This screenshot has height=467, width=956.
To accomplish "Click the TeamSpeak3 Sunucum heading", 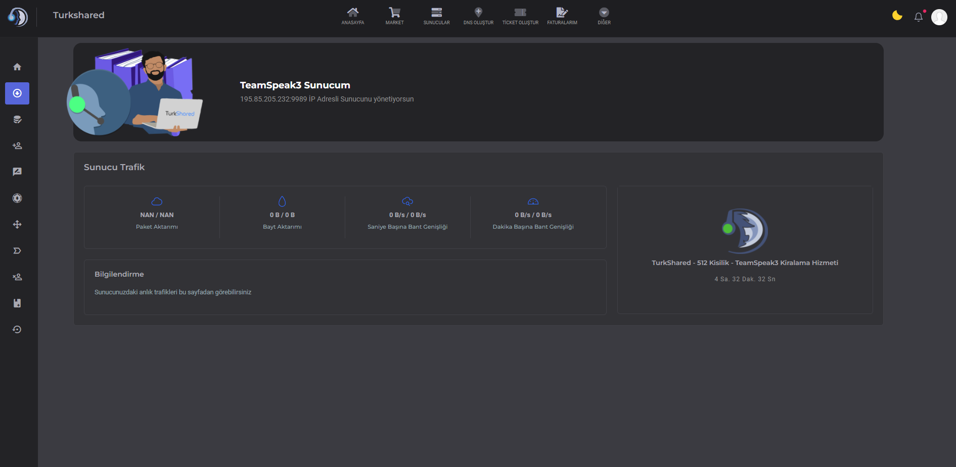I will [295, 85].
